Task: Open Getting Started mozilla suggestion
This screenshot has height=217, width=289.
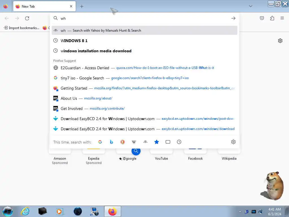Action: [x=144, y=88]
